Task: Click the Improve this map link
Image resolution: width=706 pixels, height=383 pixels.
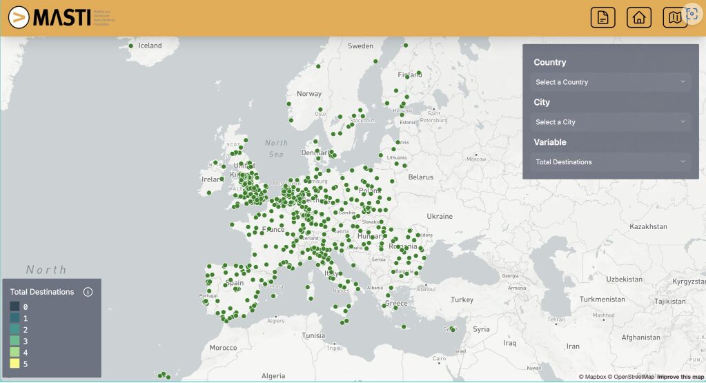Action: 679,377
